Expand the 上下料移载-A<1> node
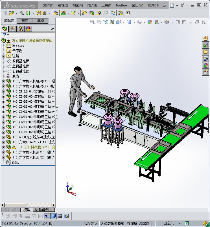210x227 pixels. (3, 147)
